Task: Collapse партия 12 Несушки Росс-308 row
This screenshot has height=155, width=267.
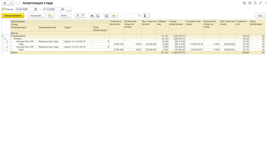Action: click(7, 42)
